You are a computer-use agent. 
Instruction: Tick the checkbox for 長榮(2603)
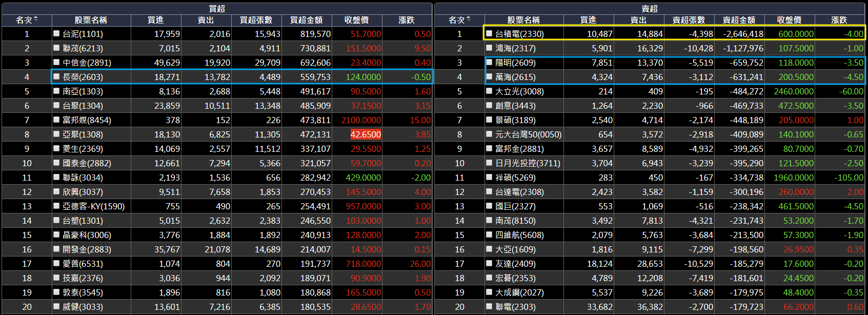pos(56,76)
